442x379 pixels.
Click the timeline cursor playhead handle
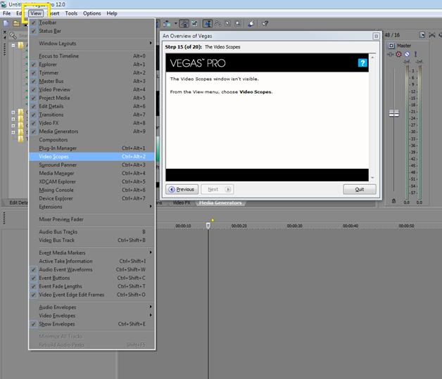coord(208,226)
